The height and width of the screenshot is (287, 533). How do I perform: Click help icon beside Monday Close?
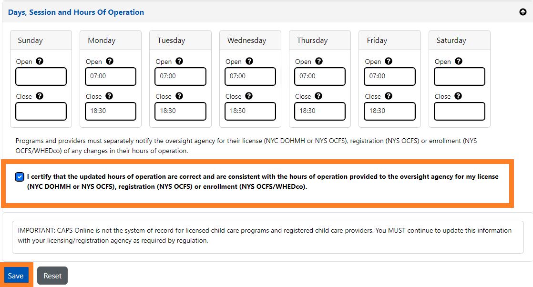(109, 96)
